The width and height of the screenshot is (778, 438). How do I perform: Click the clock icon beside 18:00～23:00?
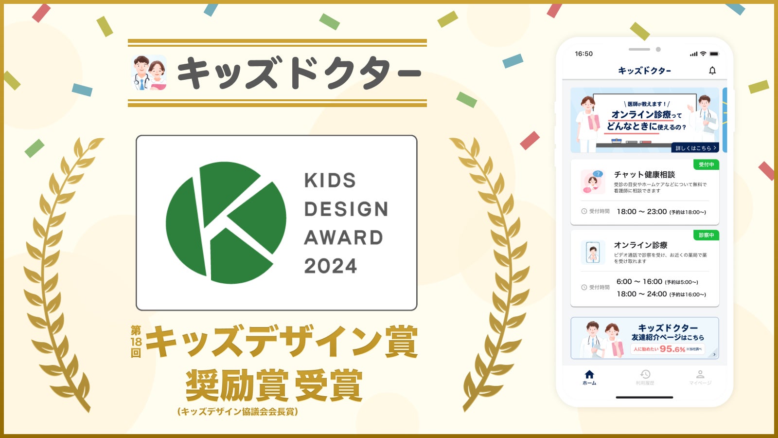click(584, 211)
